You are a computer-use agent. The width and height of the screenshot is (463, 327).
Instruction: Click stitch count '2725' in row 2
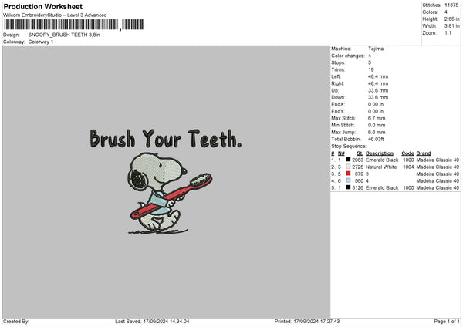click(357, 167)
